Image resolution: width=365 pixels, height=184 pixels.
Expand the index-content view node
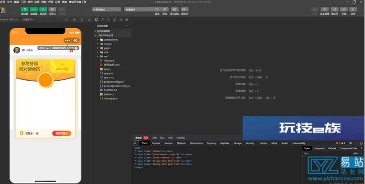tap(135, 157)
